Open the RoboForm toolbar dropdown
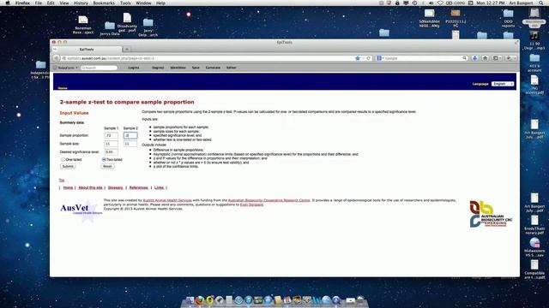This screenshot has width=549, height=308. point(65,68)
